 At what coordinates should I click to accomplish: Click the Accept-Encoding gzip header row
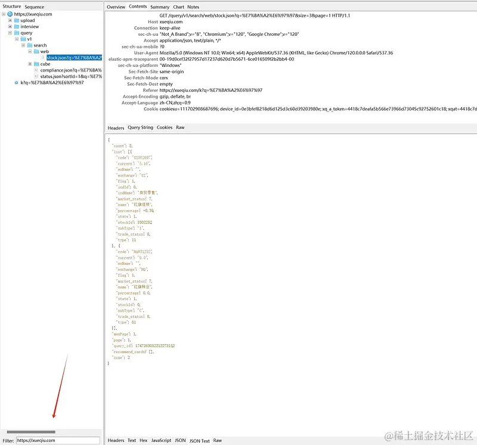point(157,97)
